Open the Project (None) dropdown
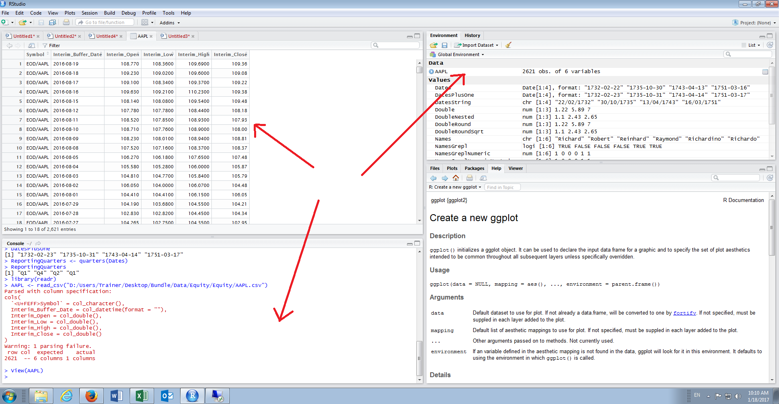The width and height of the screenshot is (779, 404). [x=754, y=23]
